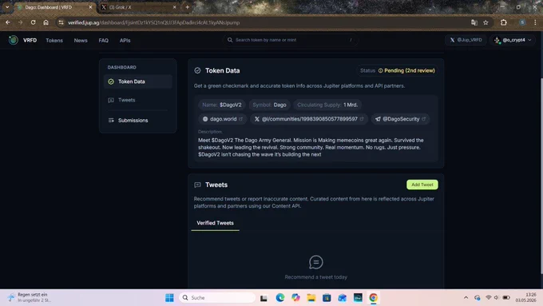Open Microsoft Edge from taskbar
The image size is (543, 306).
[x=279, y=298]
